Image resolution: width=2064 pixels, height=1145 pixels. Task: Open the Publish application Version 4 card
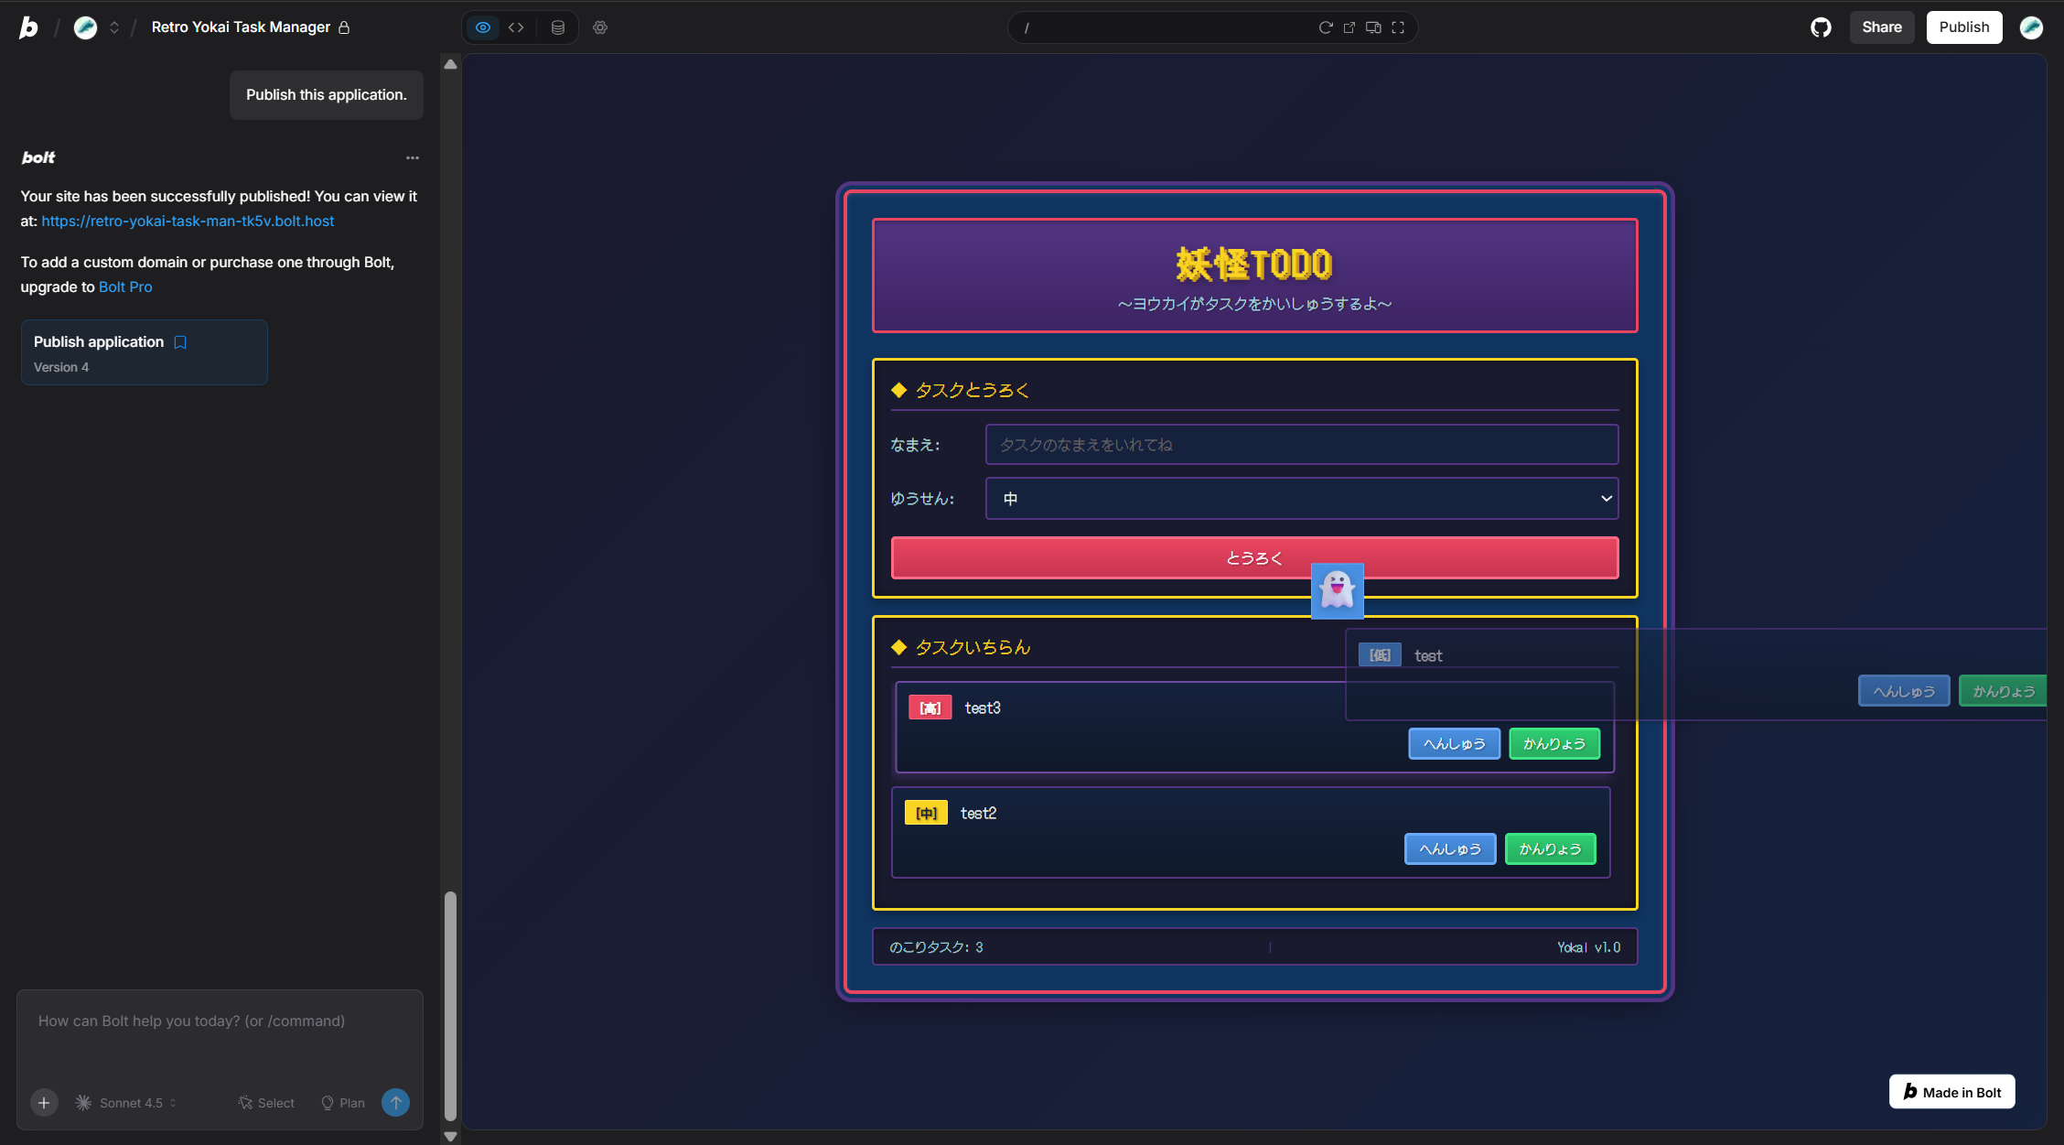pyautogui.click(x=144, y=352)
